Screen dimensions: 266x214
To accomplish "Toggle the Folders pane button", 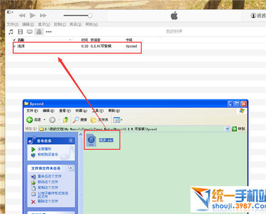I will (99, 120).
